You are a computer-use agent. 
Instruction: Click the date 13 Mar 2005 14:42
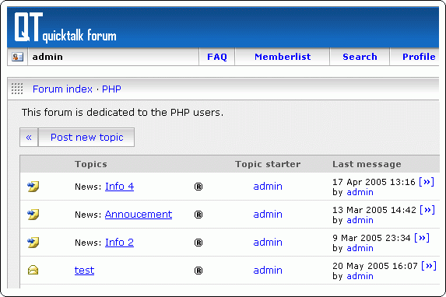pyautogui.click(x=374, y=210)
